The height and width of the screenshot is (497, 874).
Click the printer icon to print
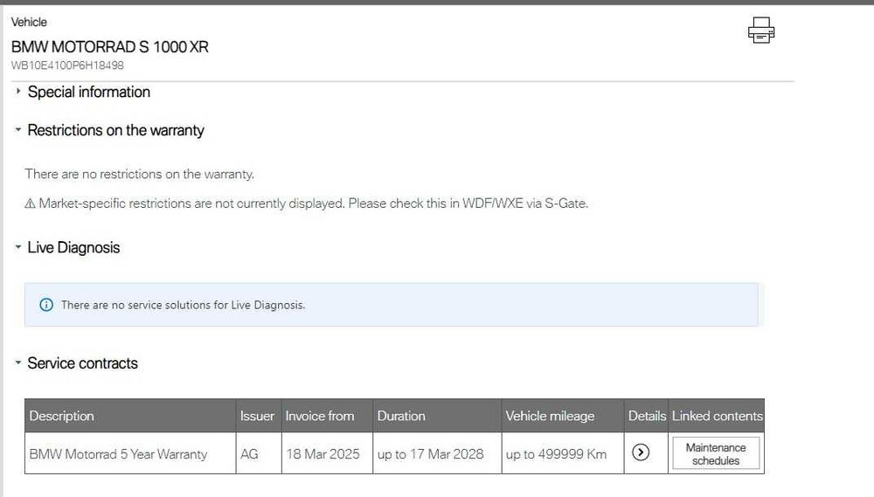pyautogui.click(x=761, y=31)
